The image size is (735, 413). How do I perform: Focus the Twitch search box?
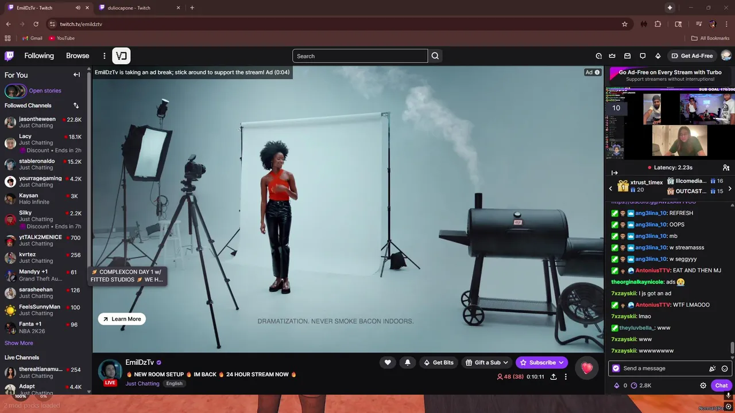(x=360, y=56)
